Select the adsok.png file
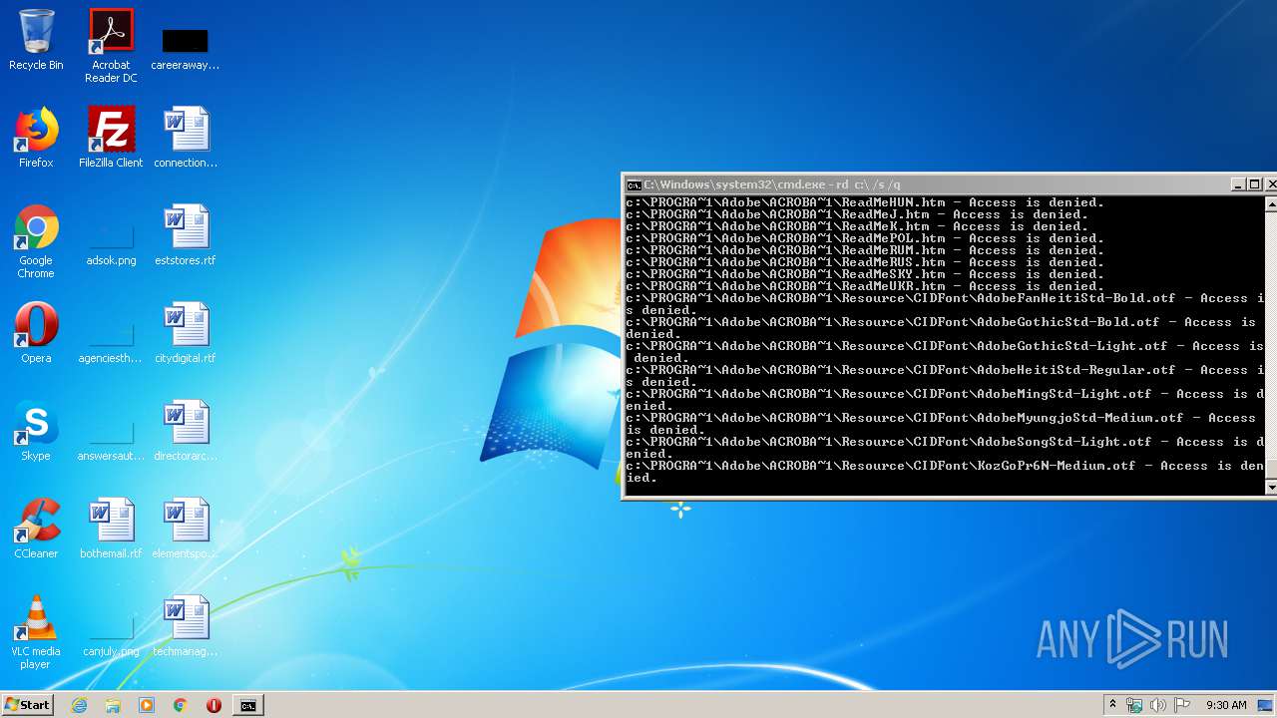The width and height of the screenshot is (1277, 718). click(111, 243)
